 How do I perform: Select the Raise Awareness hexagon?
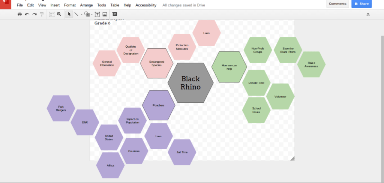click(311, 64)
